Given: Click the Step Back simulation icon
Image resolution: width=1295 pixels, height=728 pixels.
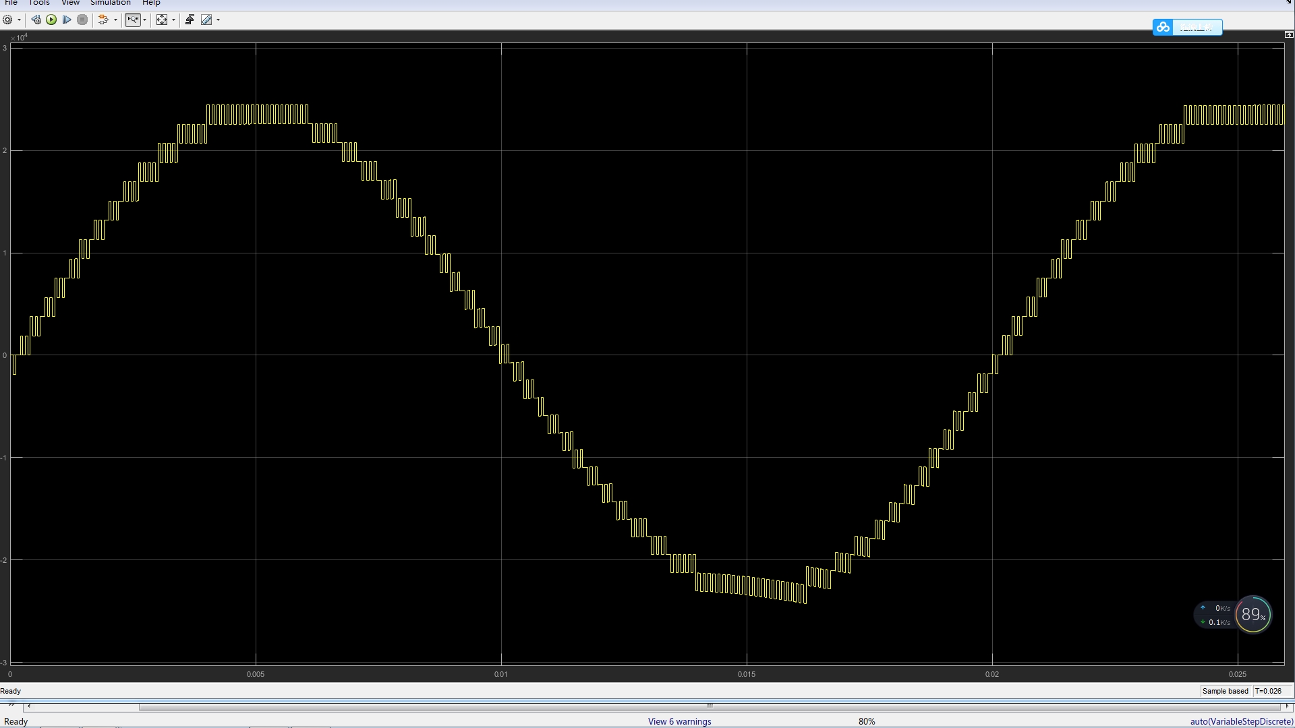Looking at the screenshot, I should (x=36, y=20).
